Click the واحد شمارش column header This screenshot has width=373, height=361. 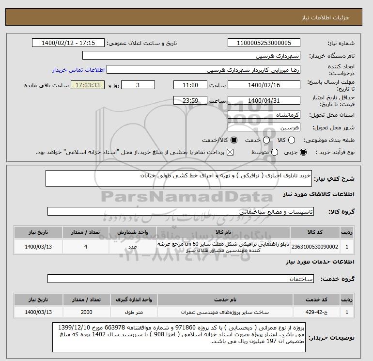pyautogui.click(x=133, y=233)
